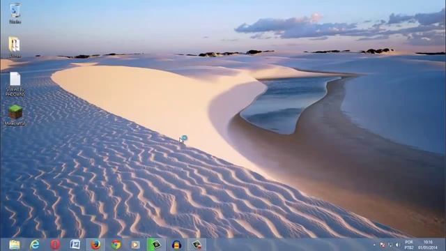Open the clock showing 01/01/2014

click(x=428, y=245)
